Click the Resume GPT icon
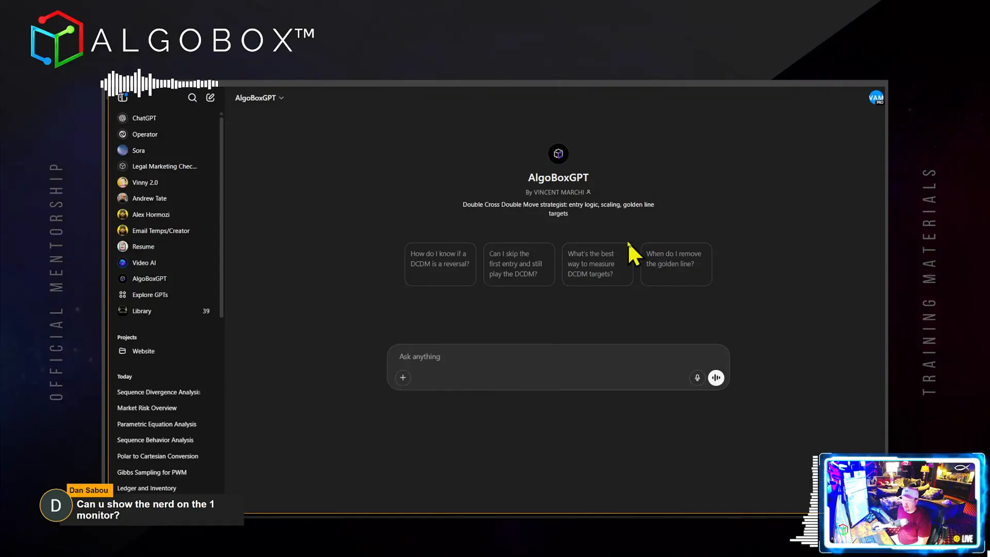990x557 pixels. (122, 247)
